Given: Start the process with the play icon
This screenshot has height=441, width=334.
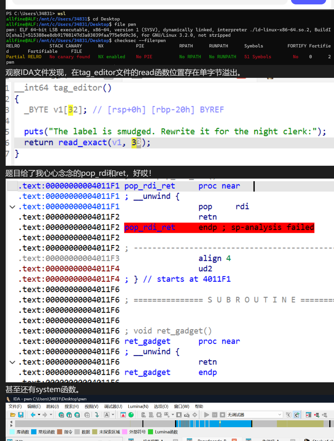Looking at the screenshot, I should coord(206,415).
